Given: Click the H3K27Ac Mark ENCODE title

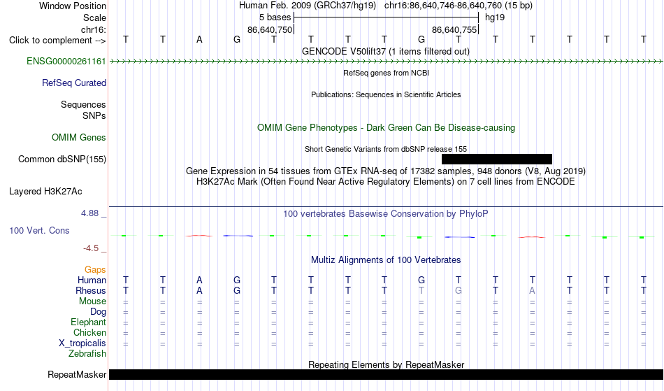Looking at the screenshot, I should point(386,182).
